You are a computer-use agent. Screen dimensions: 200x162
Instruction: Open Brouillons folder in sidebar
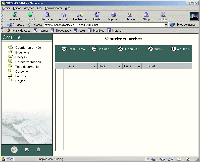(x=22, y=52)
